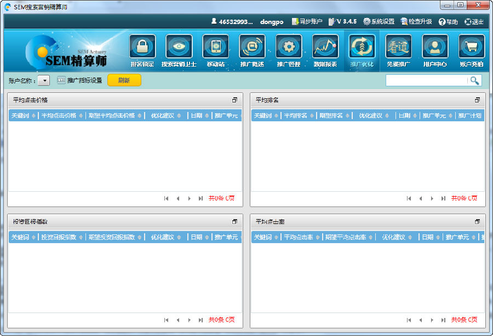Click 检查升级 to check updates
This screenshot has width=493, height=336.
(x=416, y=22)
